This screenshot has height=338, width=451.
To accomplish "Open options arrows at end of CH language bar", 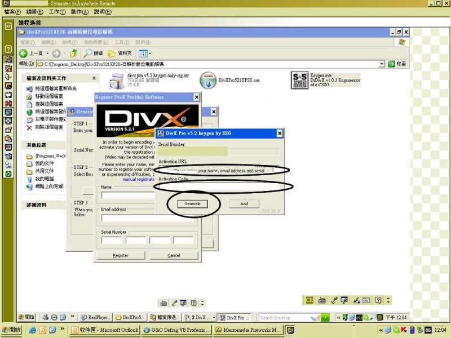I will coord(388,300).
